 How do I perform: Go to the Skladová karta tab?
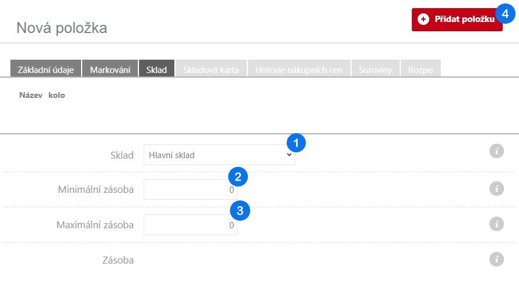(211, 70)
